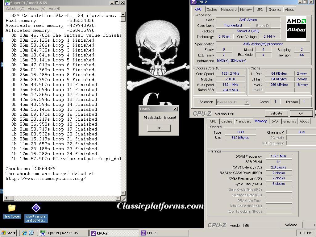Close the Finish dialog
The height and width of the screenshot is (237, 316).
(x=175, y=109)
